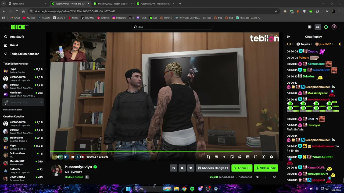This screenshot has width=344, height=193.
Task: Open the stats icon in player controls
Action: [x=216, y=157]
